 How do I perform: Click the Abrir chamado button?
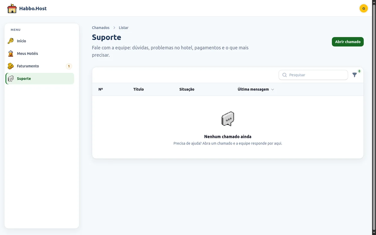(348, 42)
